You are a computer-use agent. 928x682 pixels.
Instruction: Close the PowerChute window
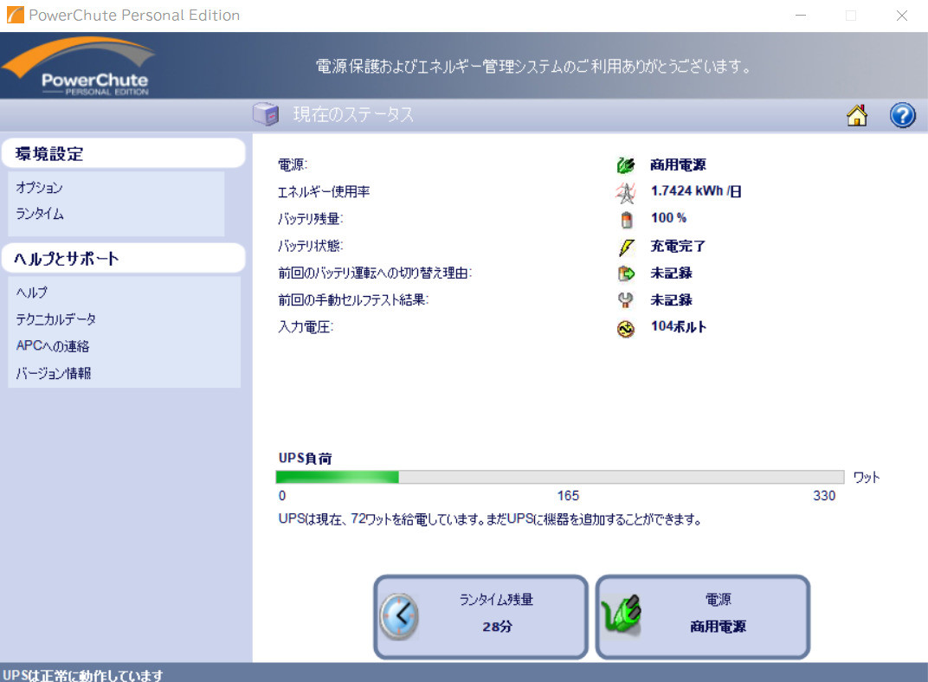[x=901, y=16]
